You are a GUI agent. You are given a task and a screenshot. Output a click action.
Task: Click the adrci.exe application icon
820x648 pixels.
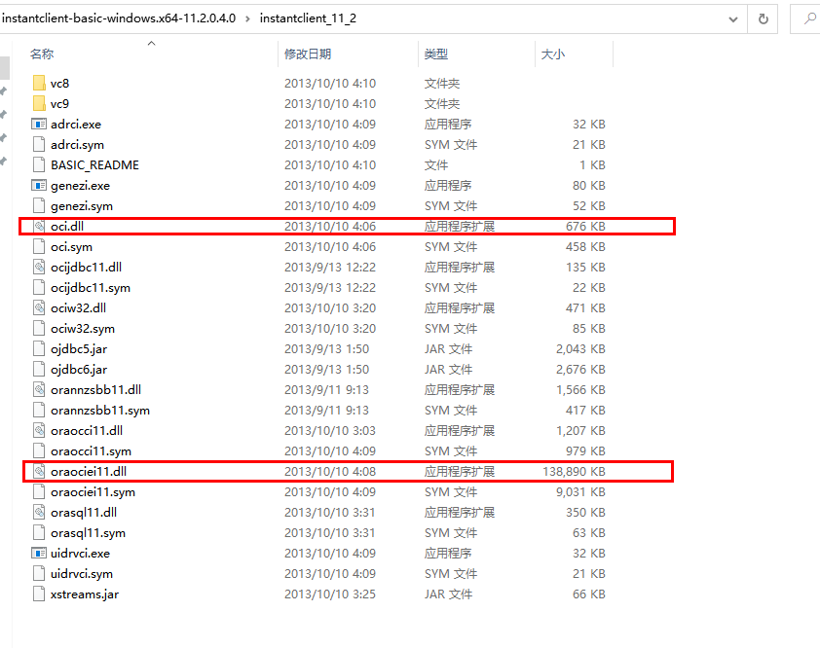[x=37, y=124]
